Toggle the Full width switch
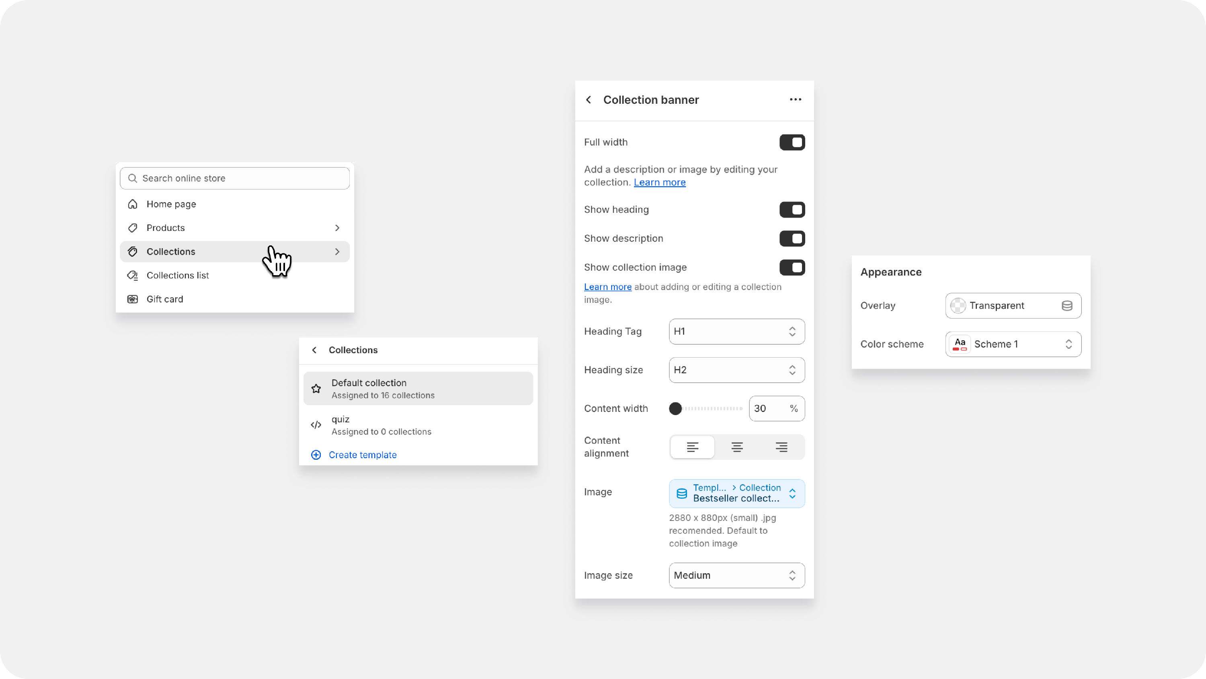Screen dimensions: 1206x679 (x=792, y=142)
